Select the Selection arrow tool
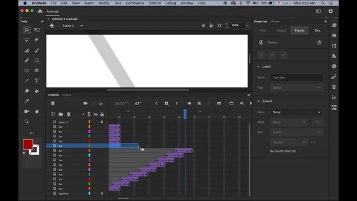The height and width of the screenshot is (201, 357). [x=27, y=30]
